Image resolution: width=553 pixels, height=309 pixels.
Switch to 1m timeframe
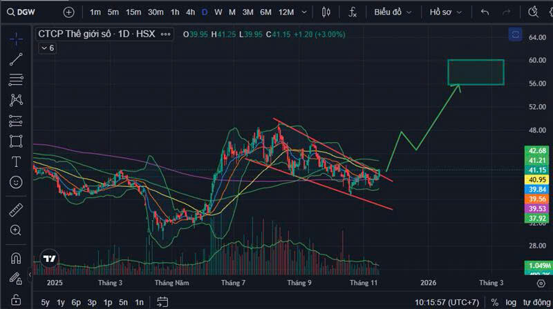(95, 12)
